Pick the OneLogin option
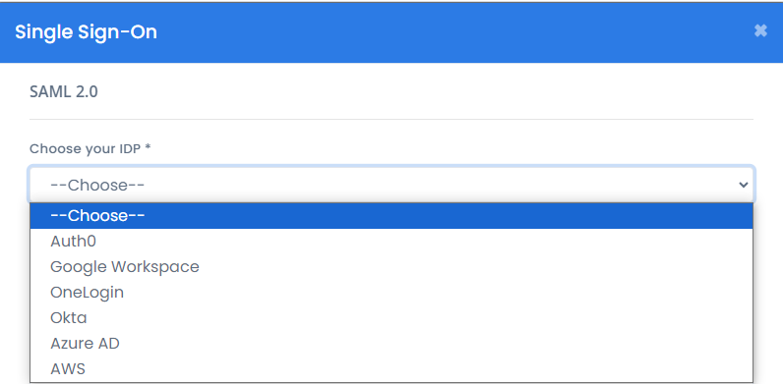 (x=391, y=293)
